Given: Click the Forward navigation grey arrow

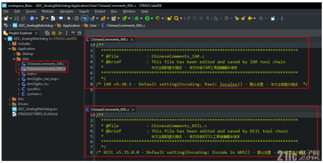Looking at the screenshot, I should [x=260, y=18].
